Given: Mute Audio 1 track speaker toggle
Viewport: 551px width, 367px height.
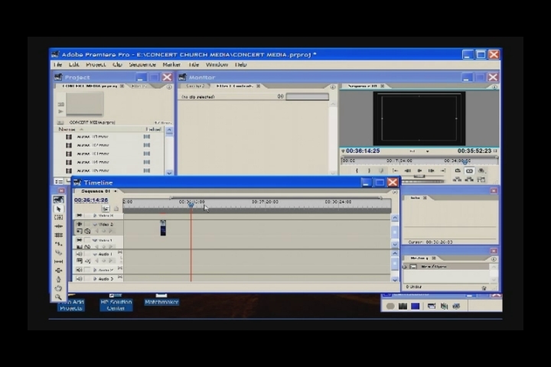Looking at the screenshot, I should (x=79, y=254).
